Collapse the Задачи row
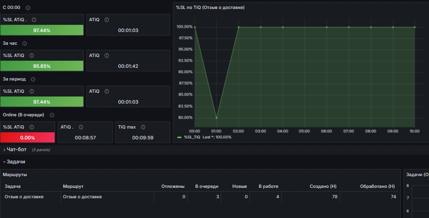 [x=16, y=161]
